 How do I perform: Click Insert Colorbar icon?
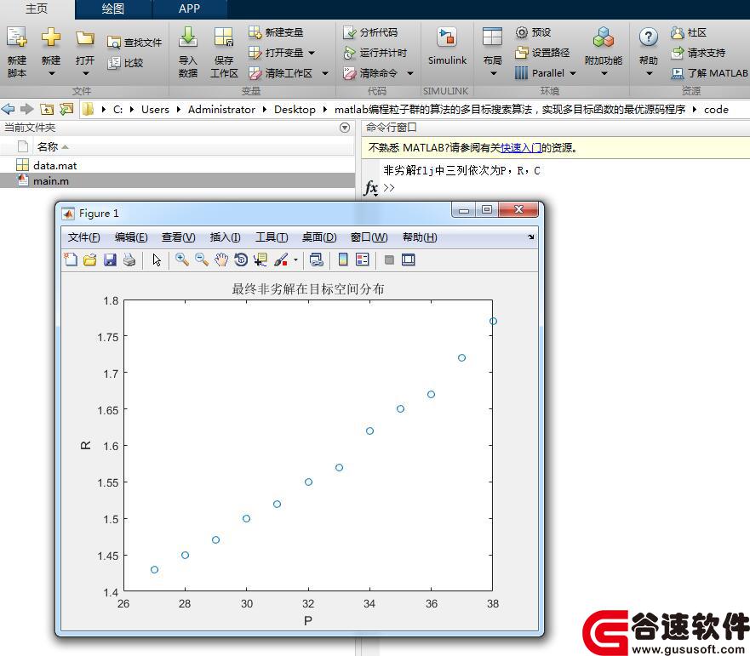pyautogui.click(x=343, y=260)
